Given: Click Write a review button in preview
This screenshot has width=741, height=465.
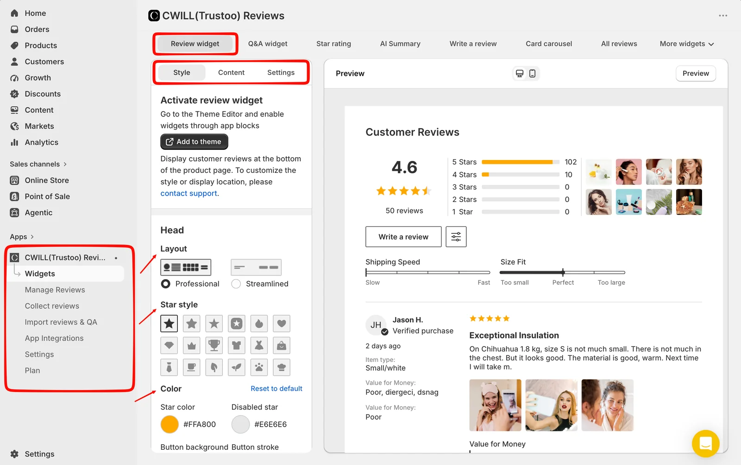Looking at the screenshot, I should (x=403, y=237).
